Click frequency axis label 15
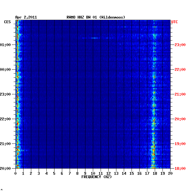Viewport: 195px width, 193px height. (x=132, y=174)
